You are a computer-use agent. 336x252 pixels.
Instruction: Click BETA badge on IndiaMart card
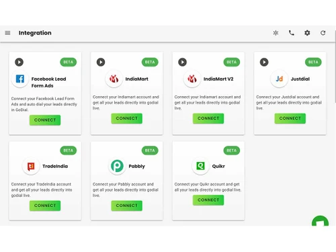click(x=150, y=62)
